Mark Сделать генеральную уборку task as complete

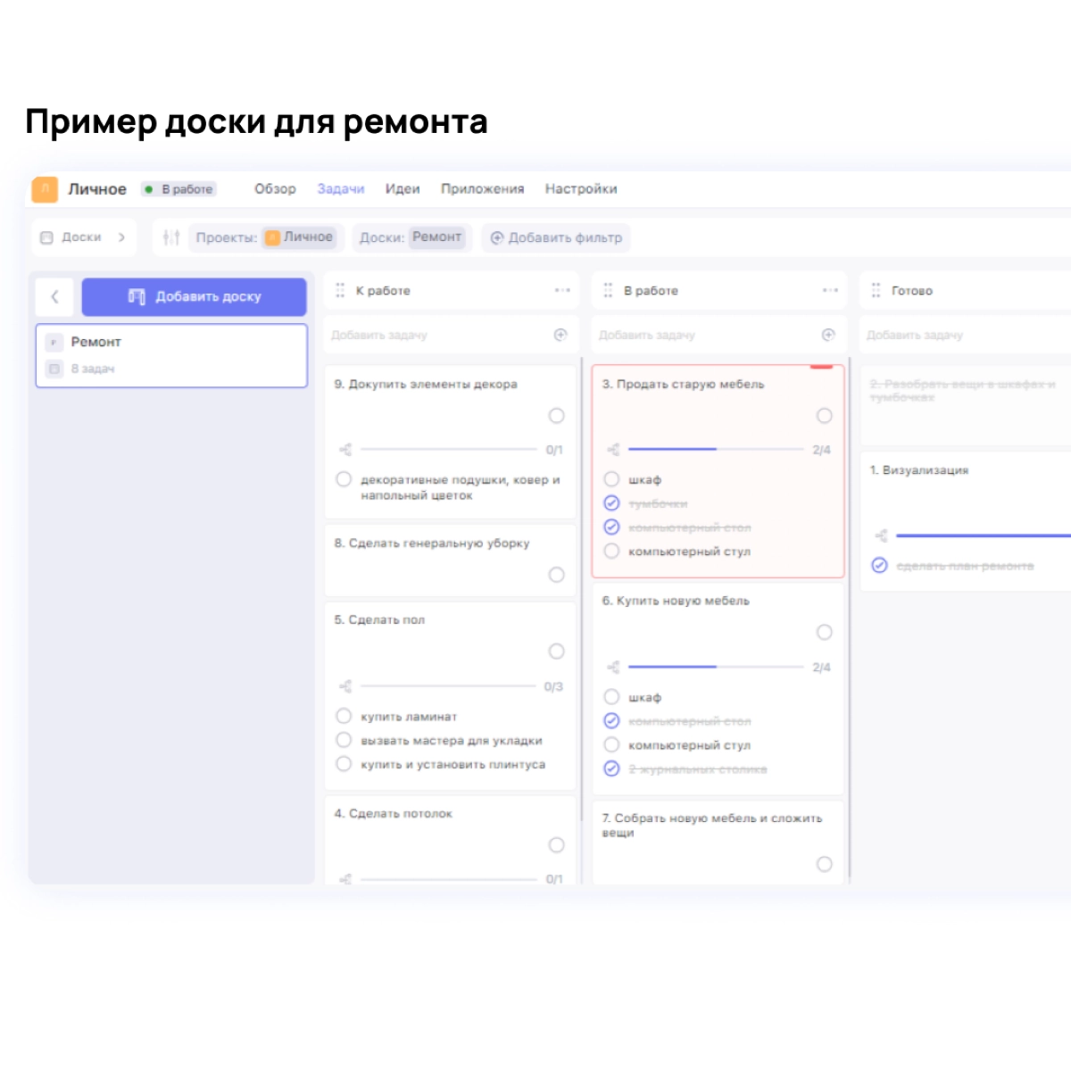click(556, 575)
